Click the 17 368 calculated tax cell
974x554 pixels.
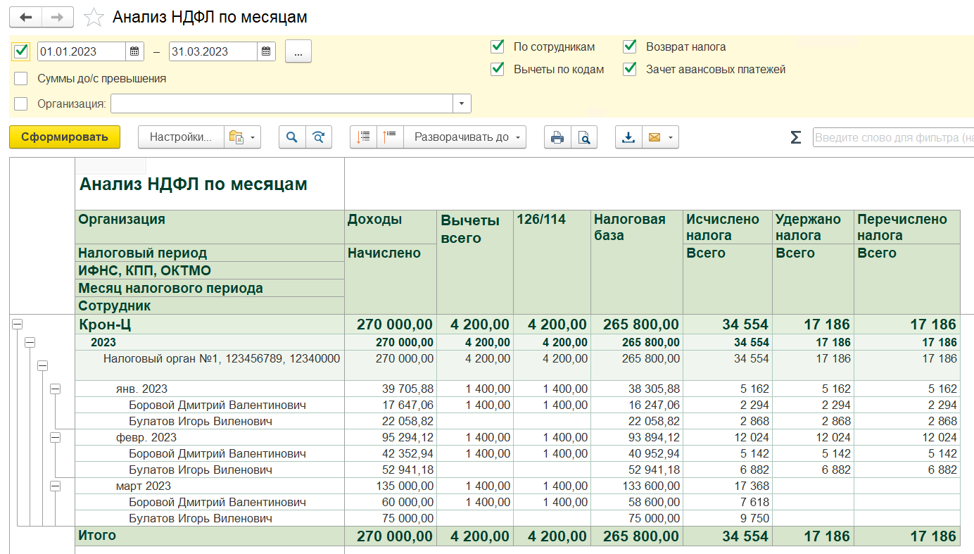(x=728, y=486)
